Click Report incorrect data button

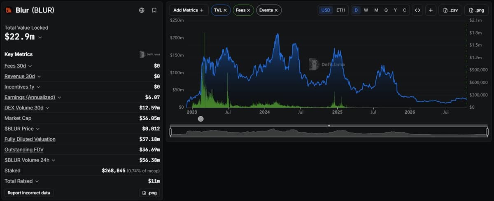tap(29, 193)
